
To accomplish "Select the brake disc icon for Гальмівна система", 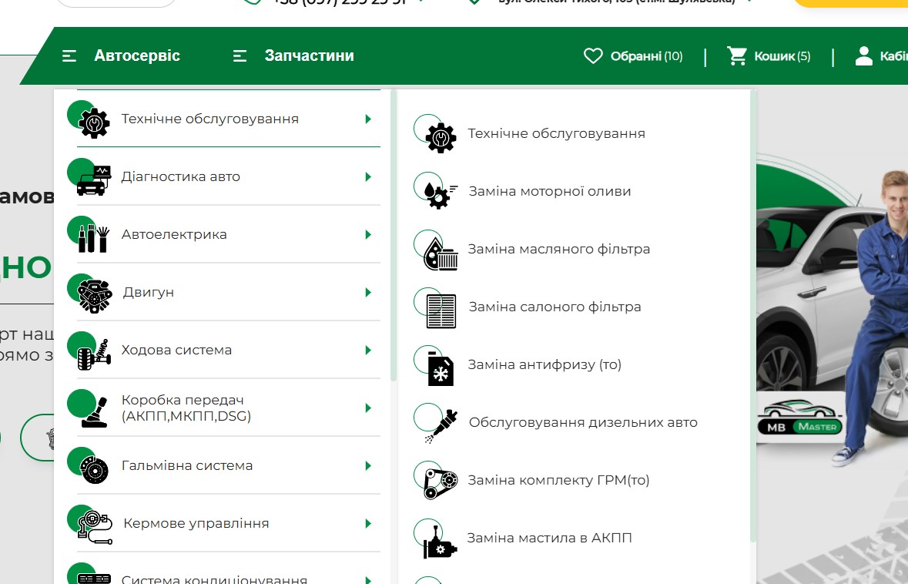I will point(94,467).
